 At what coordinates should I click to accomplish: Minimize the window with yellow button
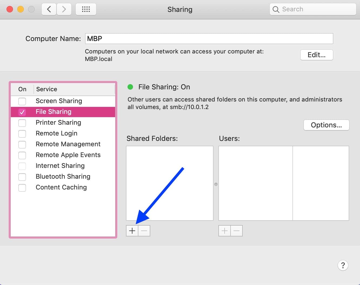[21, 9]
